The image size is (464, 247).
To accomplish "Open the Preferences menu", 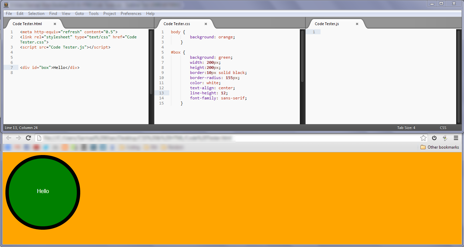I will [131, 13].
